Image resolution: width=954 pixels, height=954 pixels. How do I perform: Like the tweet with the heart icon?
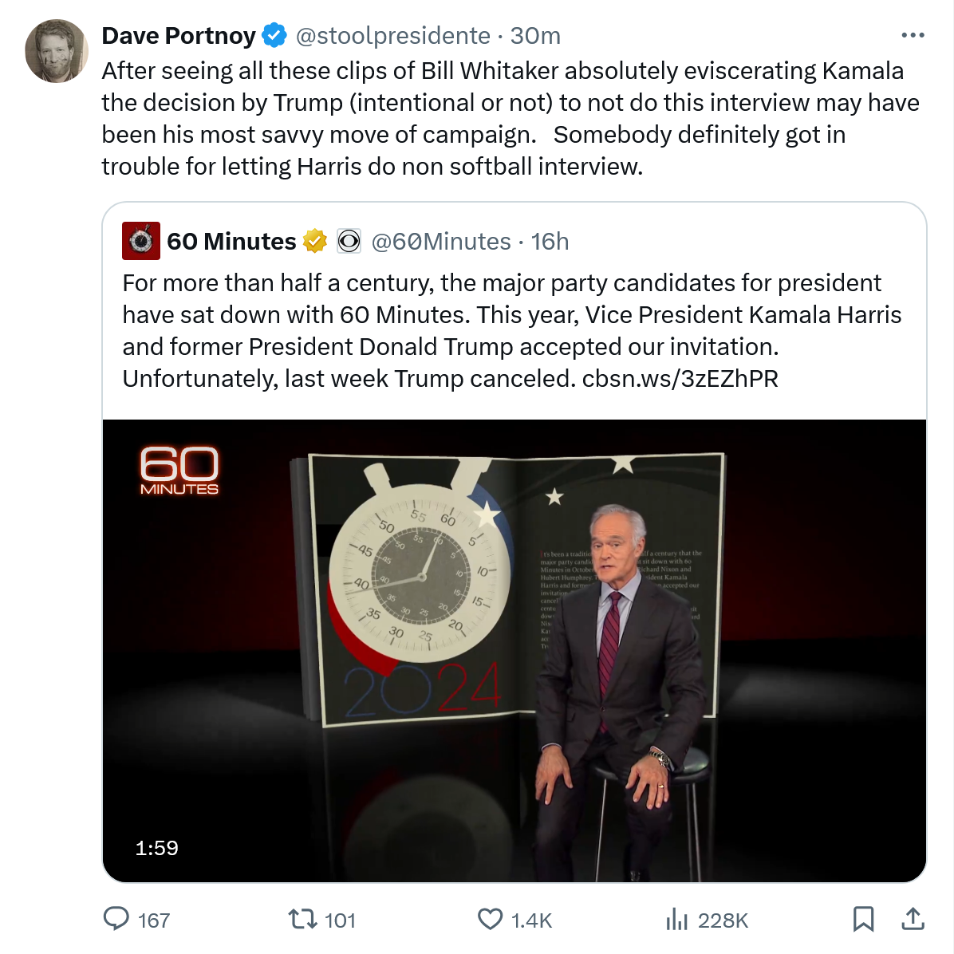[x=490, y=919]
